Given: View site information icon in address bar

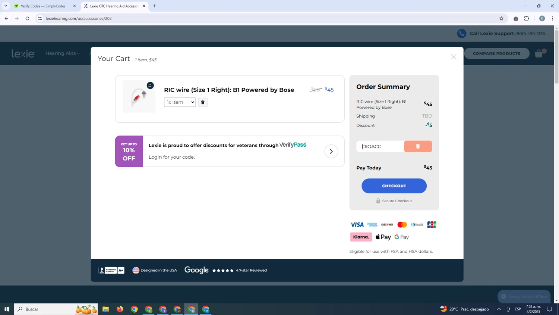Looking at the screenshot, I should (40, 18).
